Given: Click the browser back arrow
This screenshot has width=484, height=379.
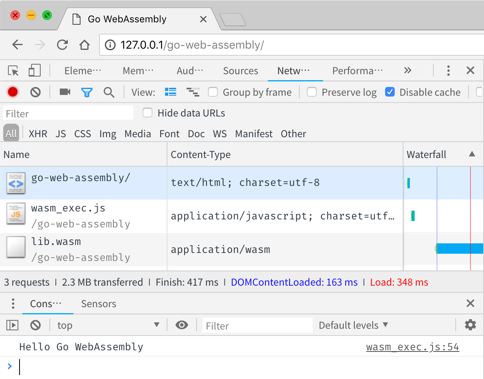Looking at the screenshot, I should [18, 45].
